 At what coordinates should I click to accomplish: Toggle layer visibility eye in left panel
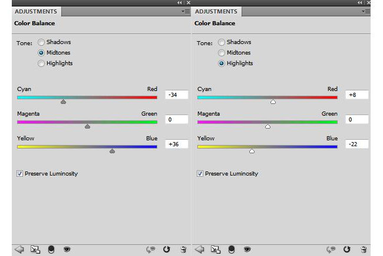[x=67, y=249]
